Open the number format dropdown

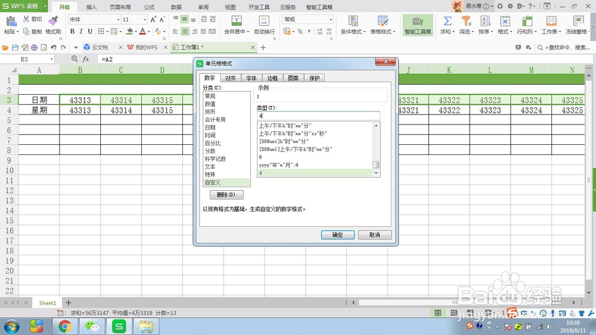point(331,20)
